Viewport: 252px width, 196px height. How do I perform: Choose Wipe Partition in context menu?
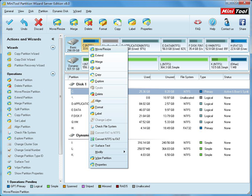click(x=108, y=158)
